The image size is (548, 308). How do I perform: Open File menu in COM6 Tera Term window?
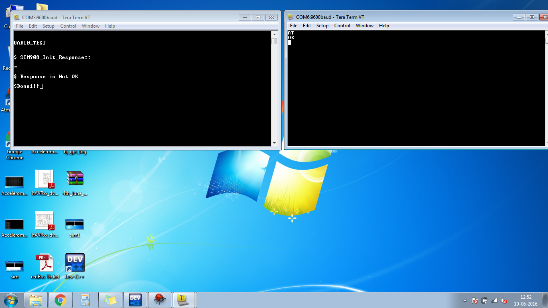coord(294,26)
